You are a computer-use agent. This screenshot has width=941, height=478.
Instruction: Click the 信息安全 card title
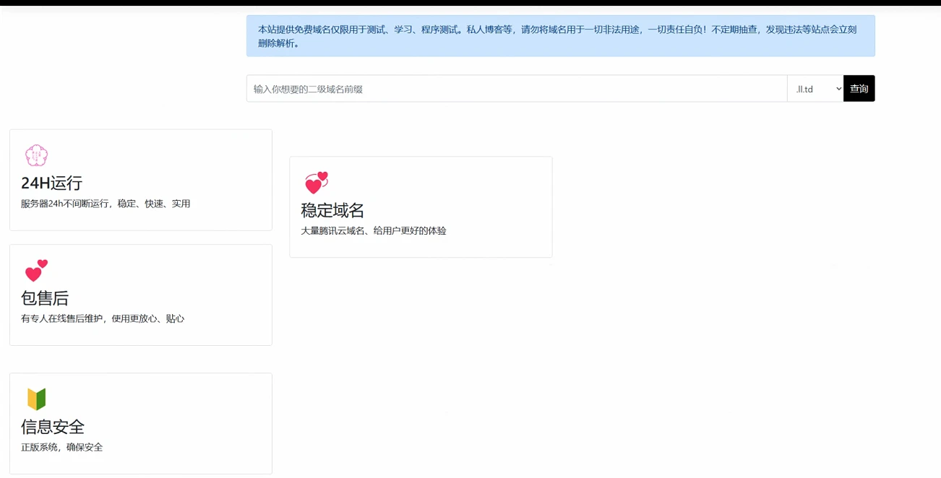(x=53, y=427)
